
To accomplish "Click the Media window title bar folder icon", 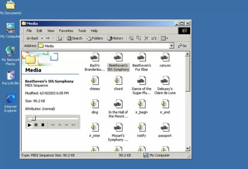I will [24, 24].
